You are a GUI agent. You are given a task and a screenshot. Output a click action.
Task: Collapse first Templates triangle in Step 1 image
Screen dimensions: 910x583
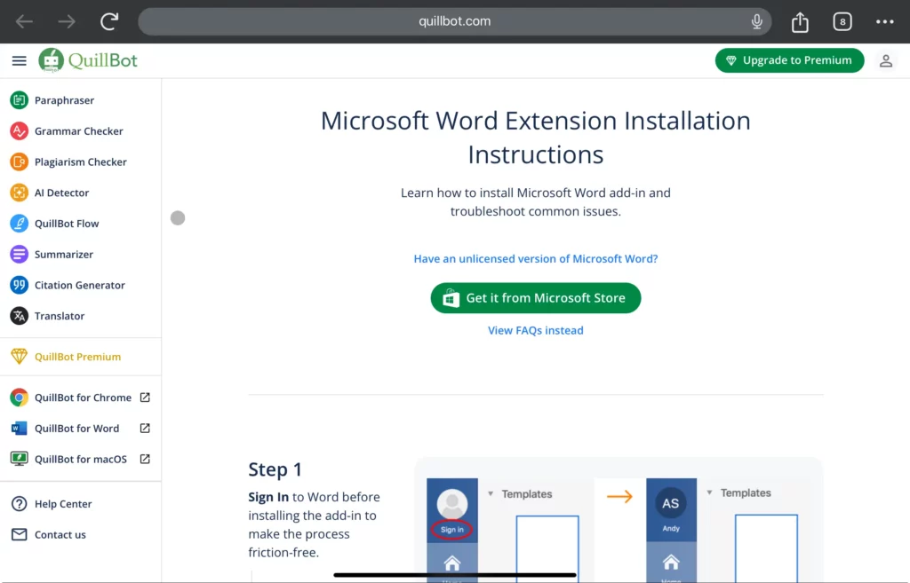tap(491, 493)
